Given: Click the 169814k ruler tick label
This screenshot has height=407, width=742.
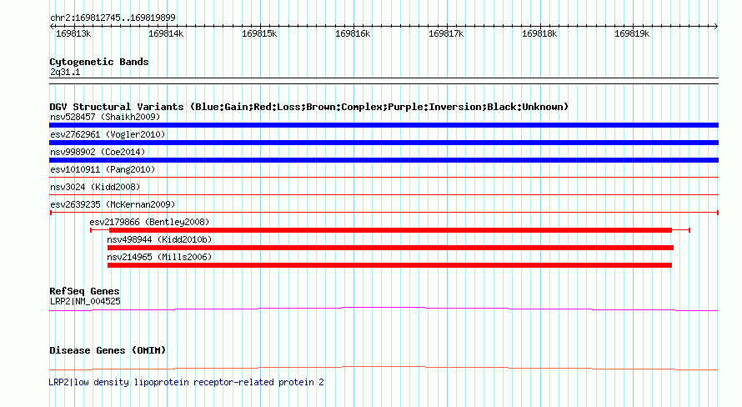Looking at the screenshot, I should (166, 34).
